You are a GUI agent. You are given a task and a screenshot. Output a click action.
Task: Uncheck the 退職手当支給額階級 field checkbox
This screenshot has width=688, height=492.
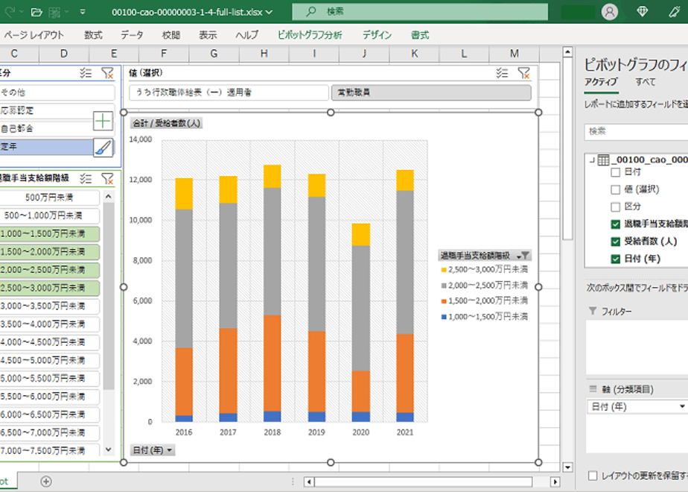point(615,224)
